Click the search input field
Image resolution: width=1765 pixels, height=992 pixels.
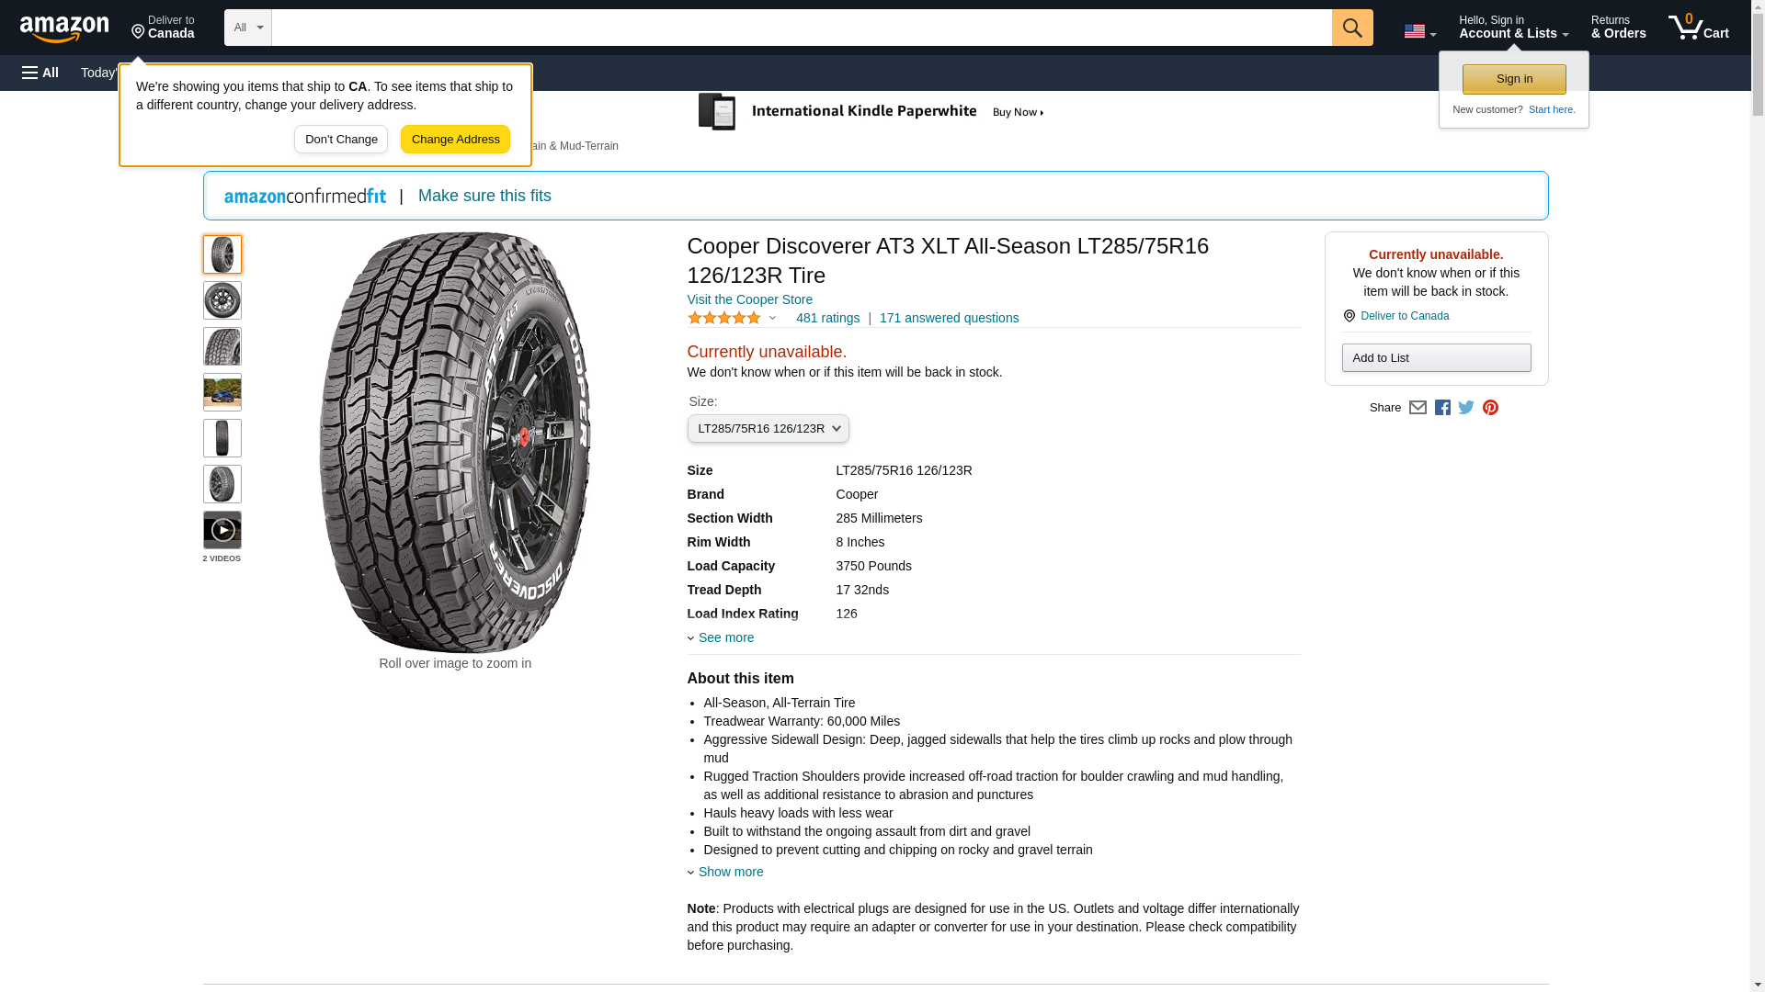pos(801,28)
